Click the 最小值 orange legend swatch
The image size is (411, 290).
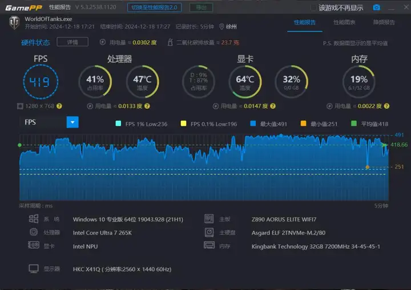[303, 124]
